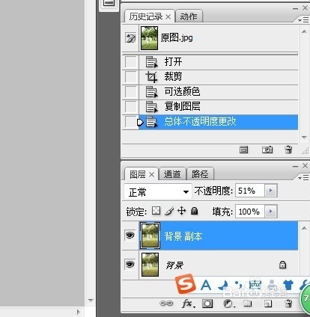This screenshot has height=317, width=310.
Task: Switch to 路径 tab
Action: [x=200, y=174]
